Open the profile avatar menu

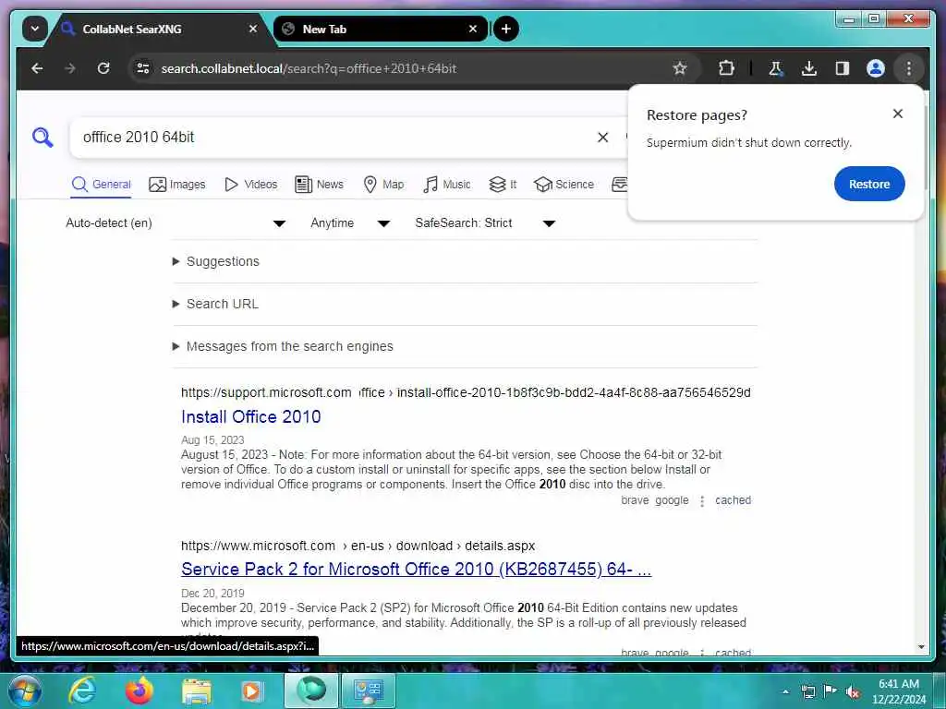[876, 68]
